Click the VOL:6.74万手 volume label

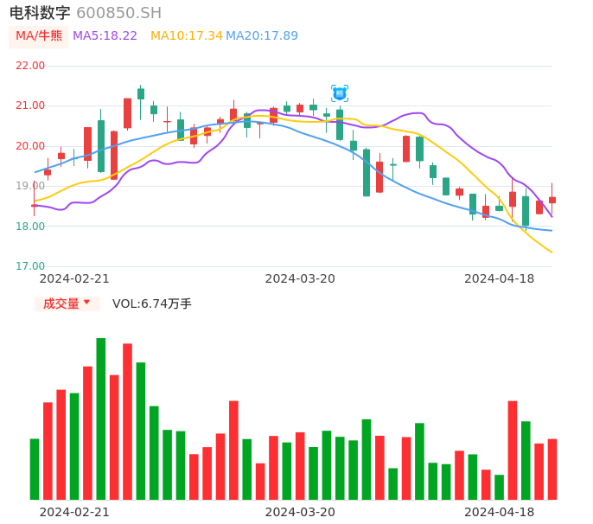151,304
